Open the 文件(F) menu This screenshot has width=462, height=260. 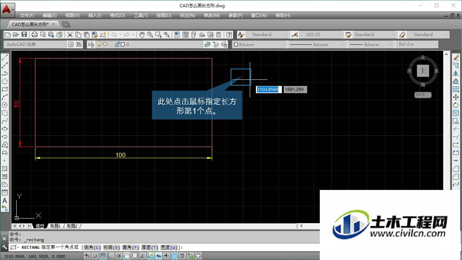27,16
